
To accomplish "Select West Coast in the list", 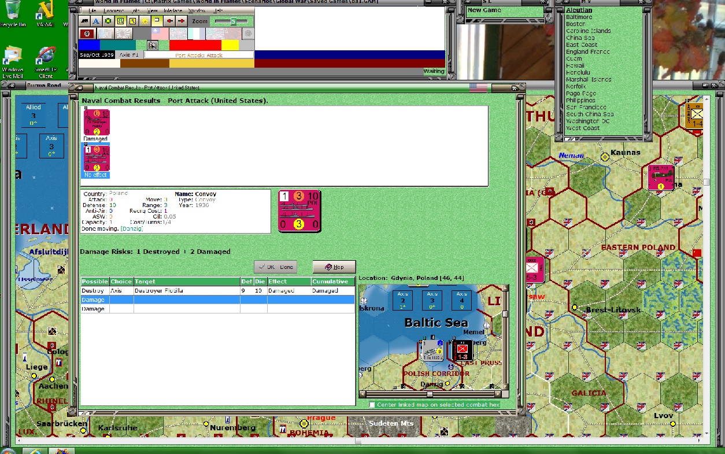I will pyautogui.click(x=583, y=128).
